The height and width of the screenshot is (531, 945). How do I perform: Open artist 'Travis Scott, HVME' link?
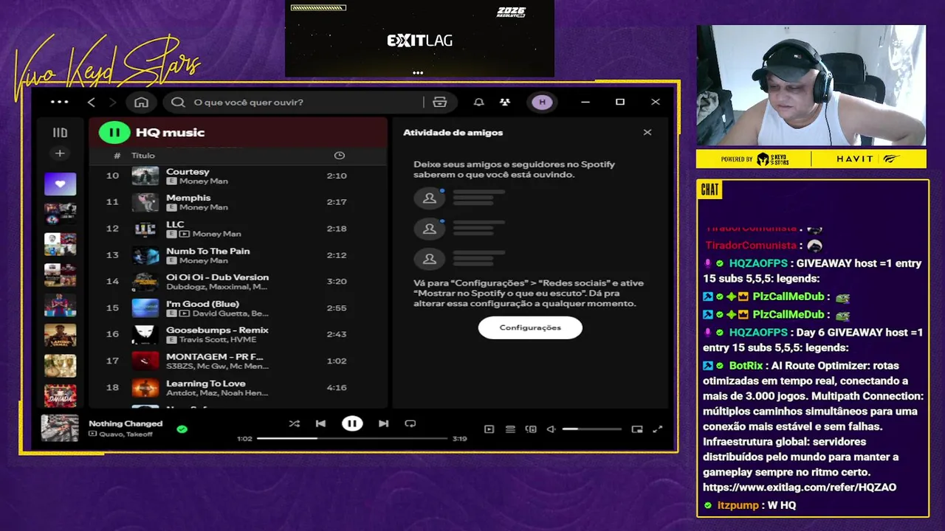tap(218, 340)
